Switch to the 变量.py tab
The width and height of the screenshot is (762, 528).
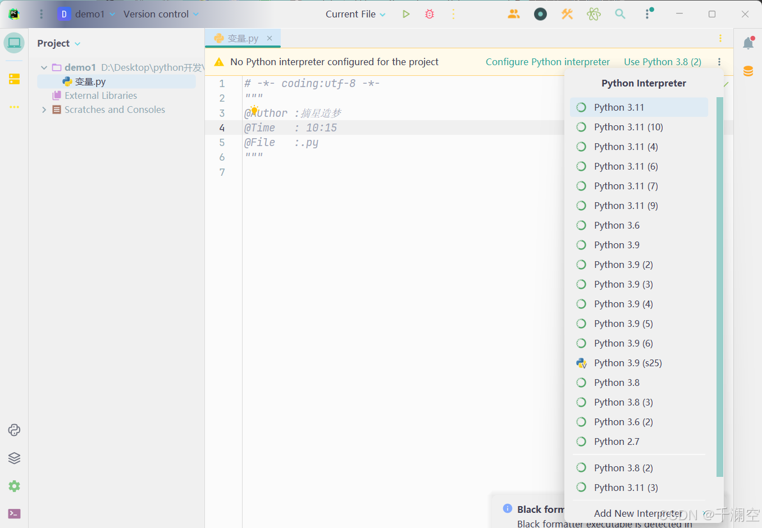pyautogui.click(x=243, y=38)
